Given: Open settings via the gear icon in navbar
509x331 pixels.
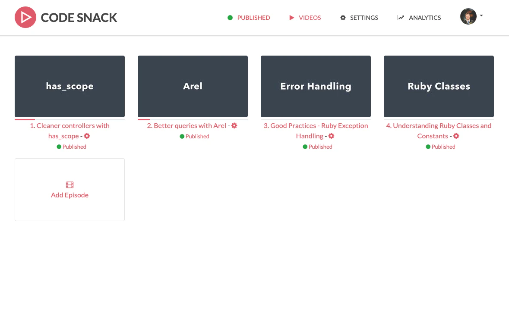Looking at the screenshot, I should 343,17.
